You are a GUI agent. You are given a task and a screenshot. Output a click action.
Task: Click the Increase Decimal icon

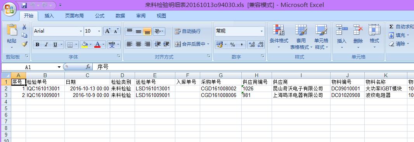click(252, 45)
